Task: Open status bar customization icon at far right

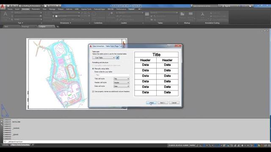Action: tap(269, 145)
